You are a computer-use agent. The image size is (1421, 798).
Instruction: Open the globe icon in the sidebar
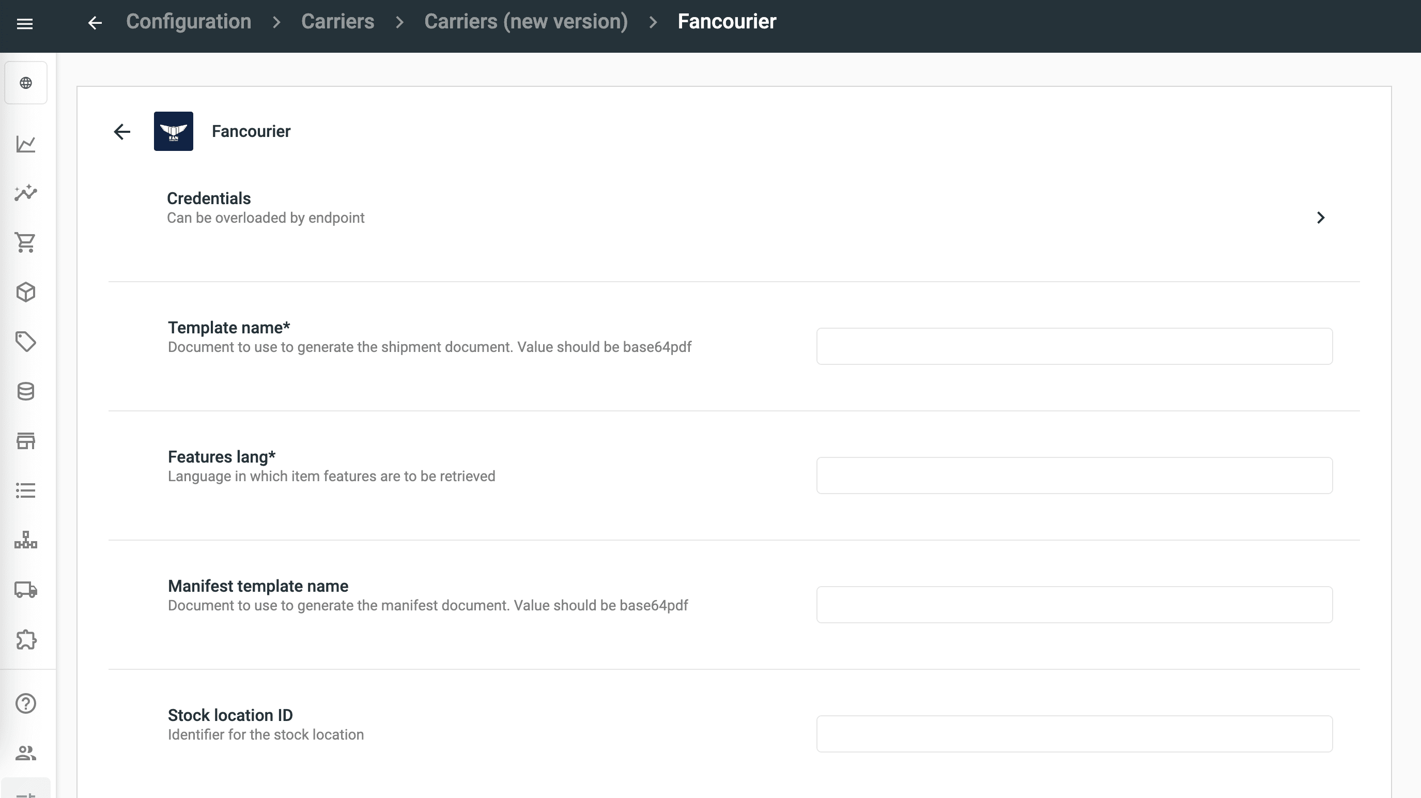pos(26,83)
